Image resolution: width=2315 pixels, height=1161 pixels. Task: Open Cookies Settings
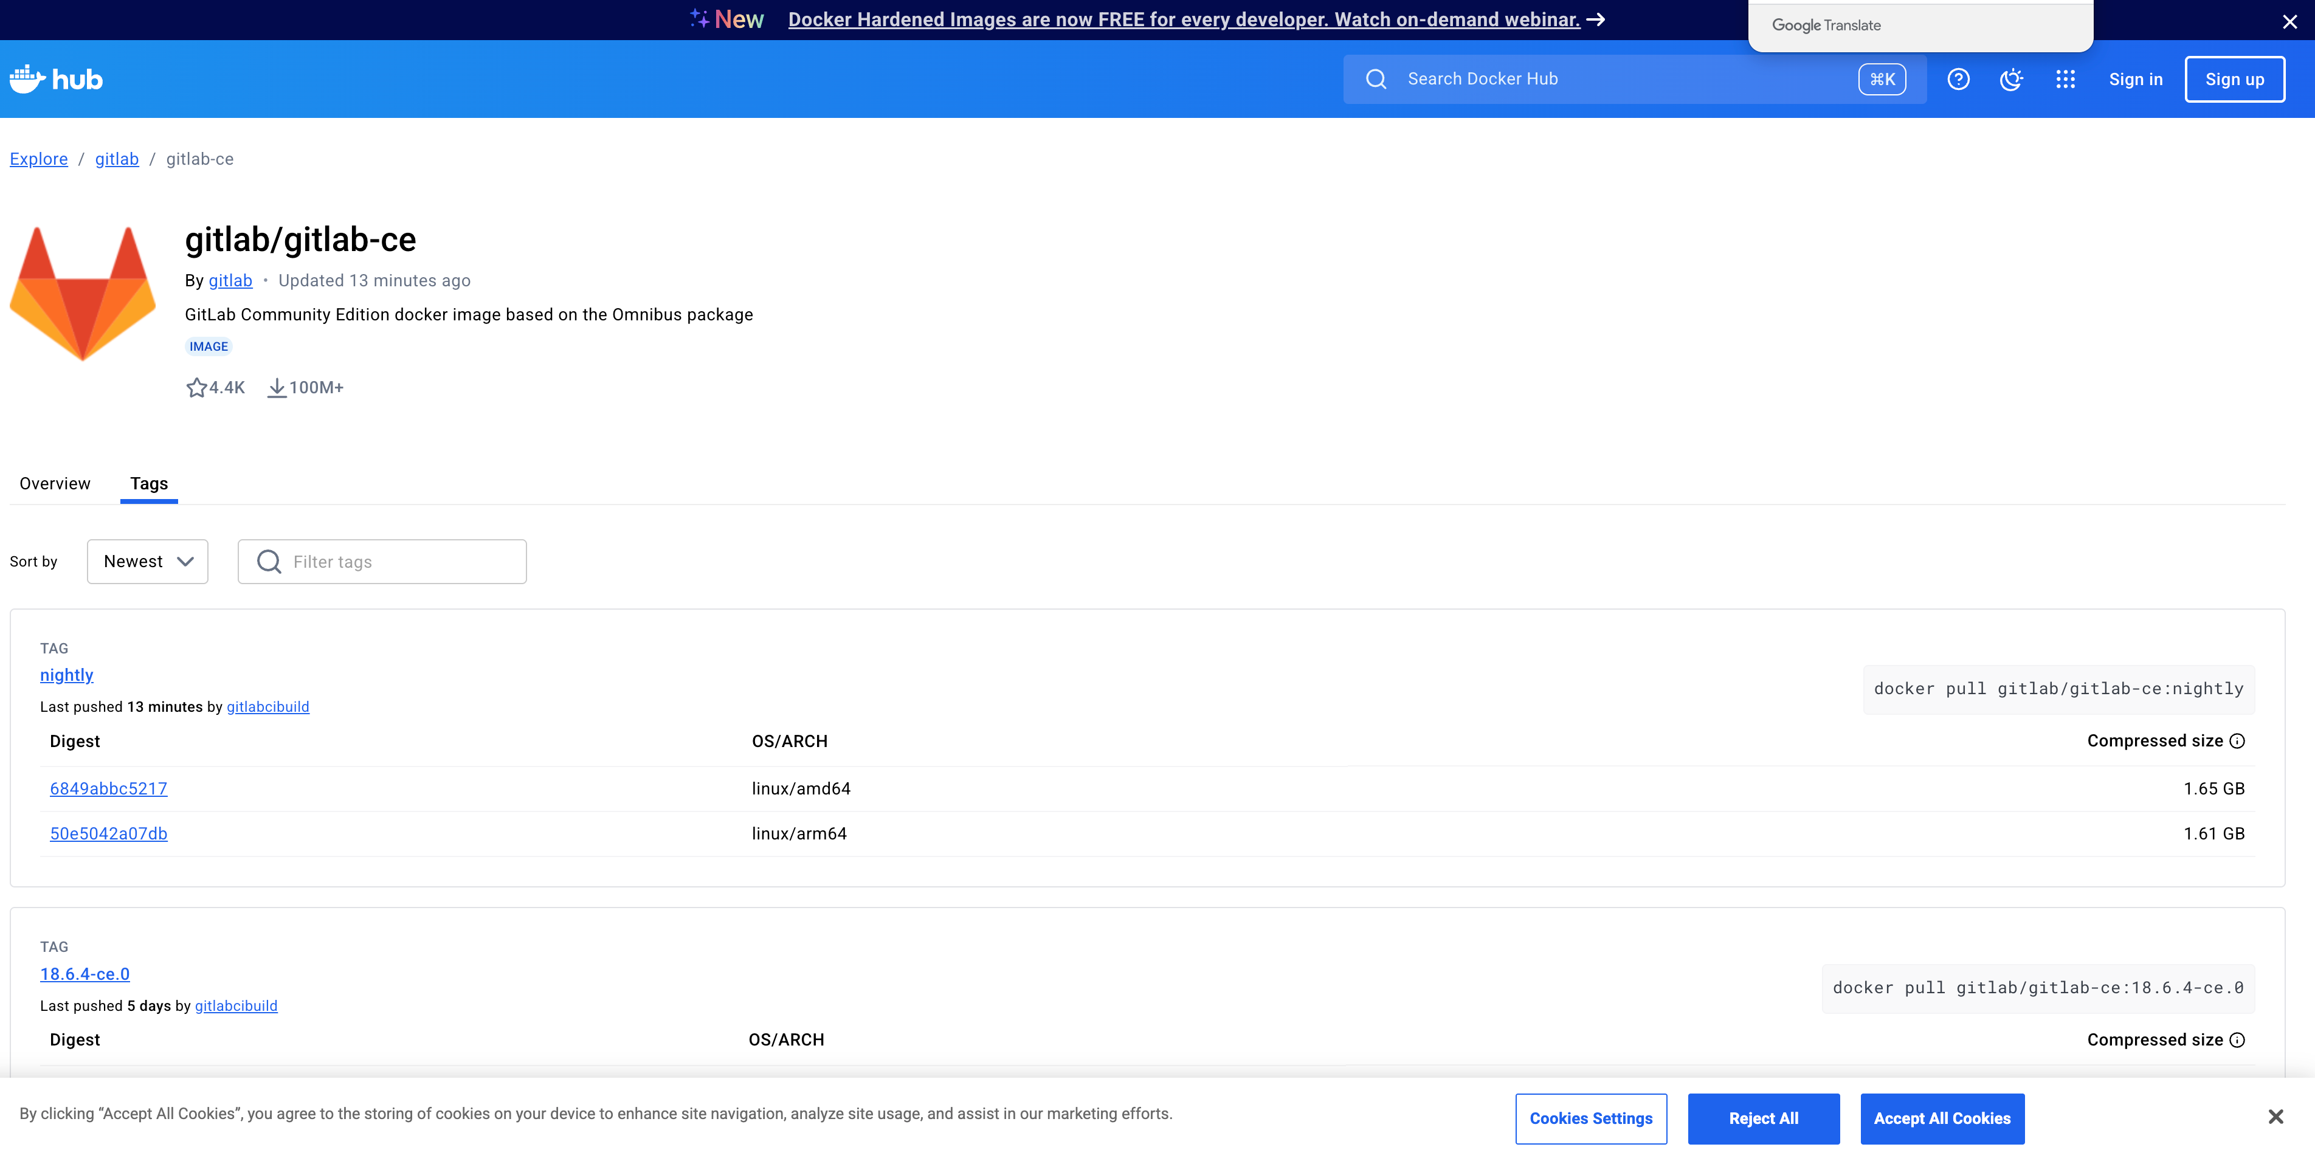(x=1591, y=1118)
